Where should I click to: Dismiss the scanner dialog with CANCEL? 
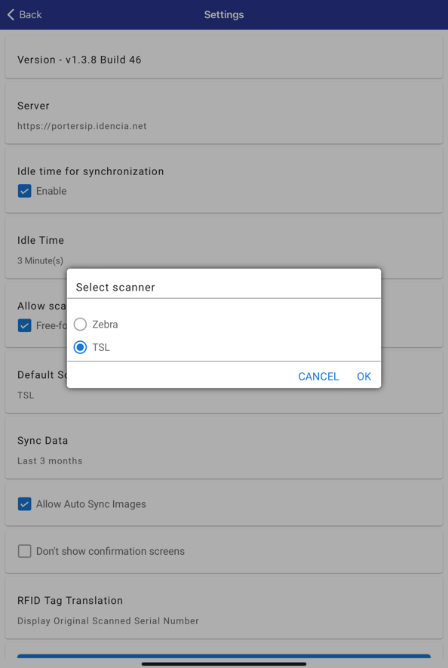318,376
